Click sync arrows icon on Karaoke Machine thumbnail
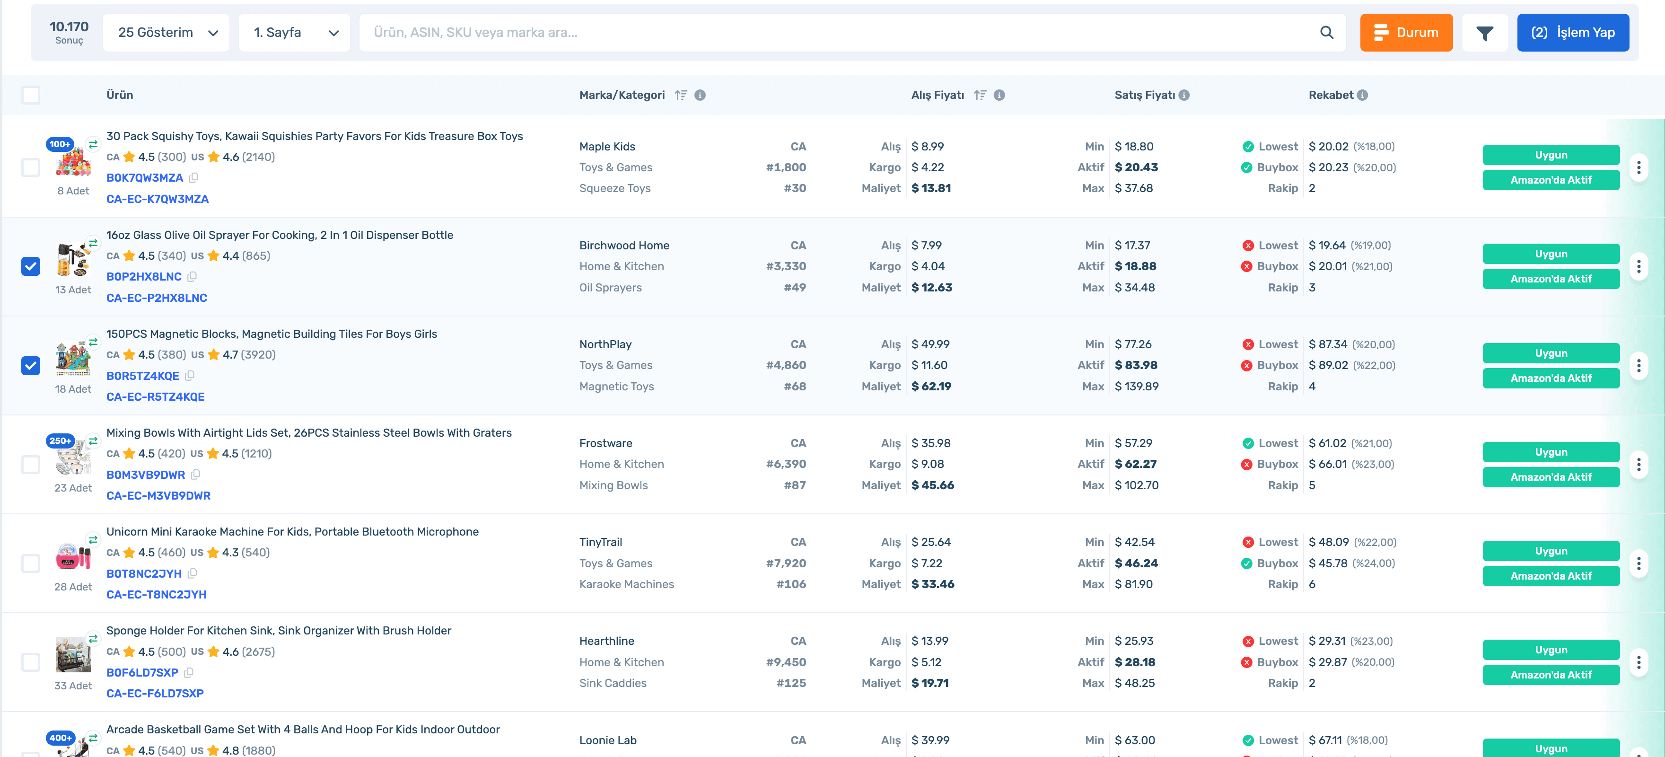The width and height of the screenshot is (1665, 757). [x=93, y=540]
